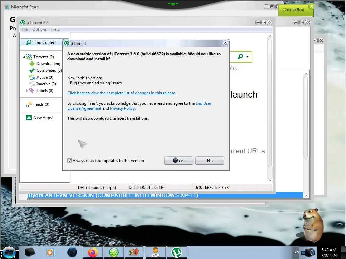This screenshot has height=259, width=346.
Task: Select Labels (0) in sidebar
Action: pos(45,90)
